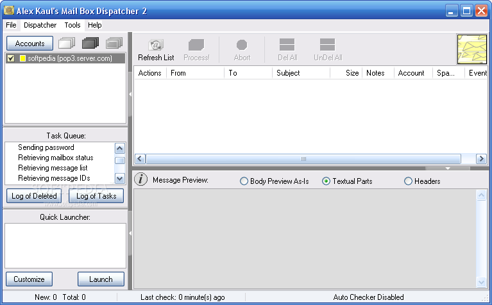Click the info icon beside Message Preview
Image resolution: width=492 pixels, height=305 pixels.
pyautogui.click(x=141, y=179)
